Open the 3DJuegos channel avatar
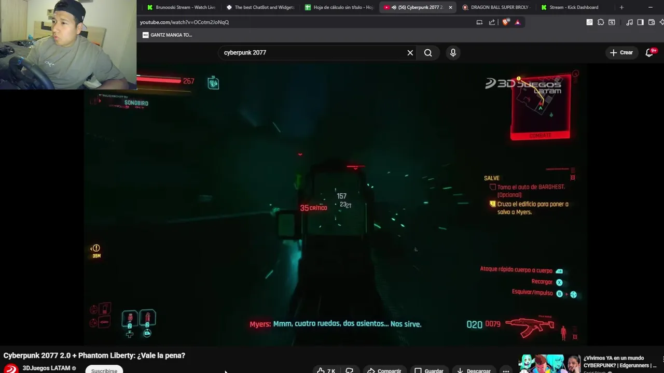 [x=11, y=368]
